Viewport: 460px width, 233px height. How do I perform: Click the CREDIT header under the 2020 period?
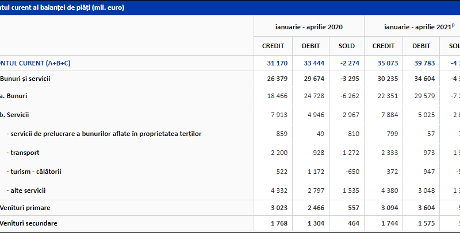click(273, 46)
